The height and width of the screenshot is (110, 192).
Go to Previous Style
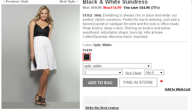coord(16,1)
